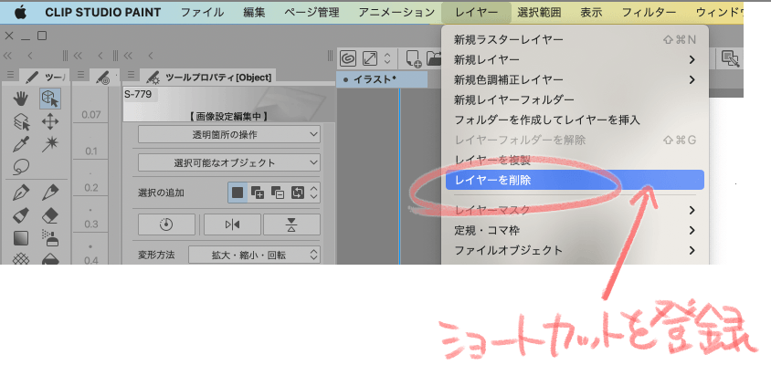The width and height of the screenshot is (771, 365).
Task: Open the 表示 menu
Action: point(591,12)
